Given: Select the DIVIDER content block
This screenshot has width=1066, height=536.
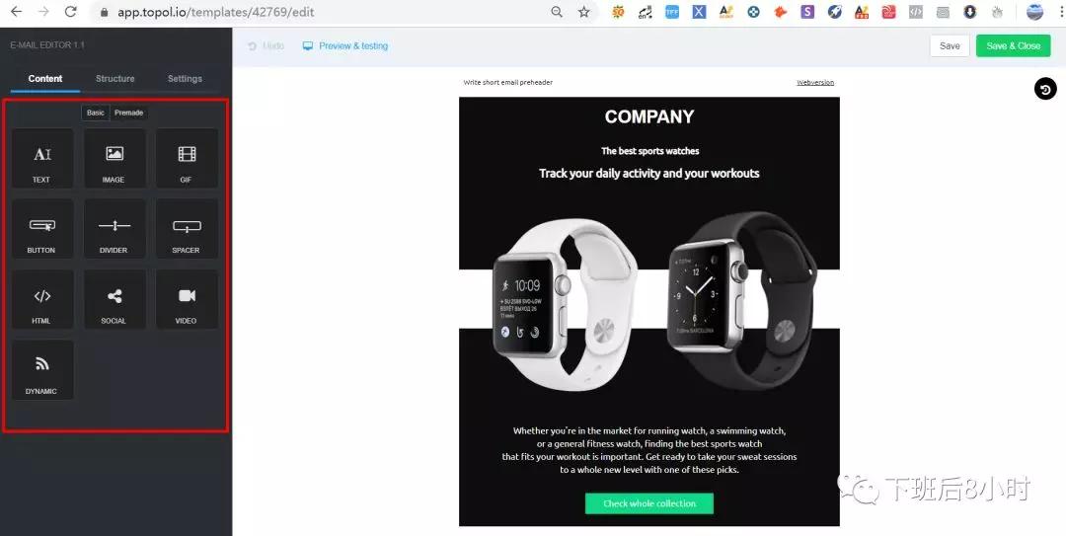Looking at the screenshot, I should 114,229.
